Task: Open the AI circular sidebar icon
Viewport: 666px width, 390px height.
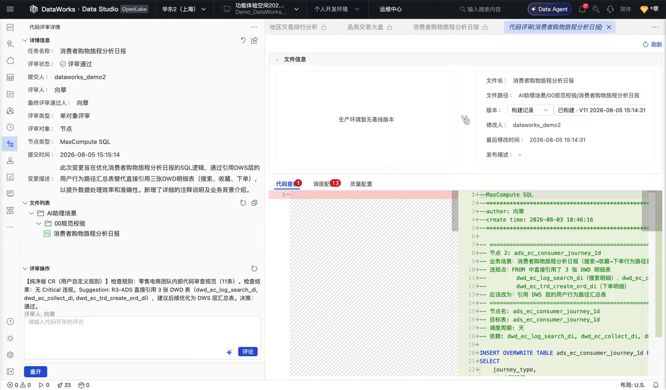Action: [10, 110]
